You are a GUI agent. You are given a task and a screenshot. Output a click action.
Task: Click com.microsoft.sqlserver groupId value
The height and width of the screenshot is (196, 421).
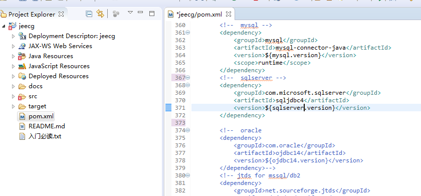click(x=305, y=93)
